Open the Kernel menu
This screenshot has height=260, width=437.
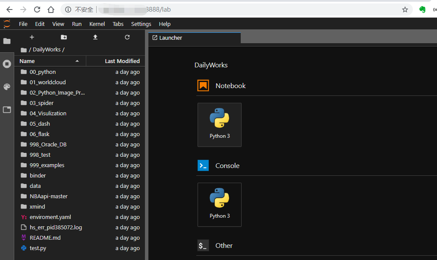click(97, 24)
